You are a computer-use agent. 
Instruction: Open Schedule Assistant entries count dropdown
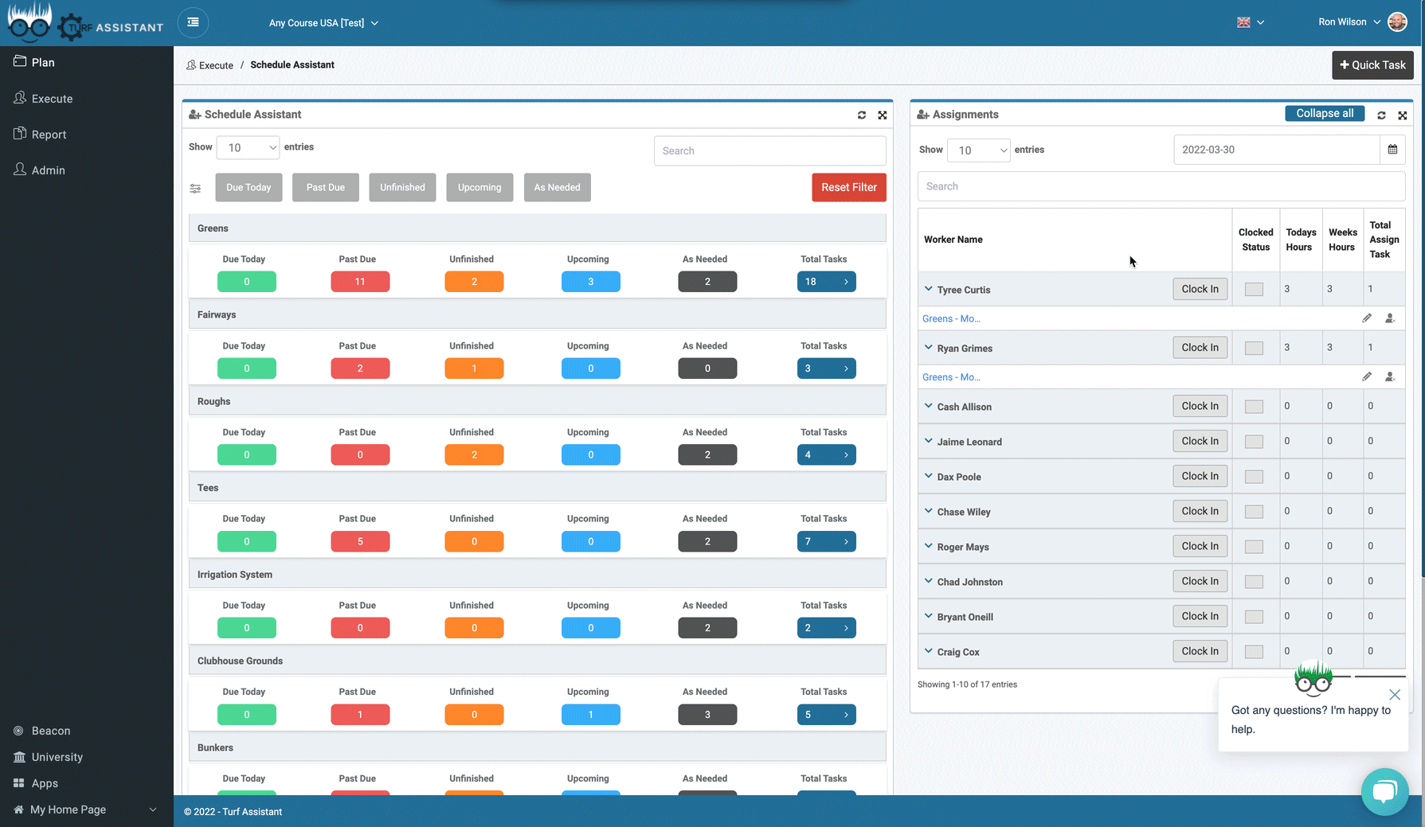(x=249, y=148)
